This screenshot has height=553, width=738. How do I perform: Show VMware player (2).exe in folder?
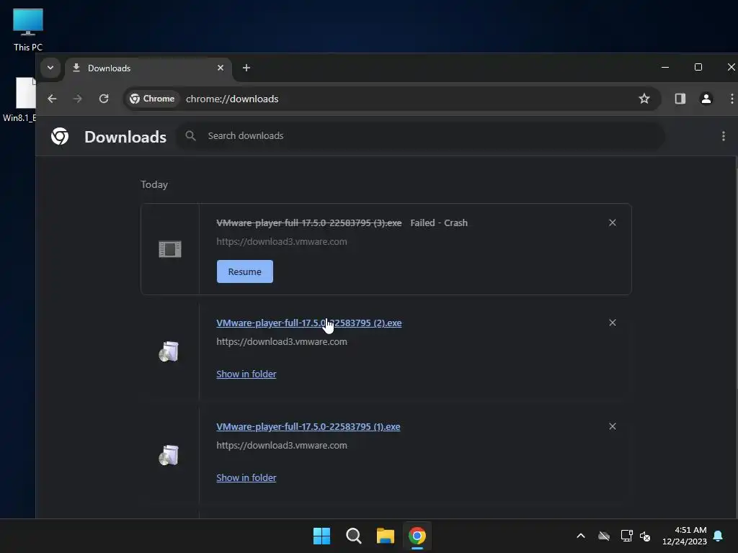pyautogui.click(x=246, y=374)
